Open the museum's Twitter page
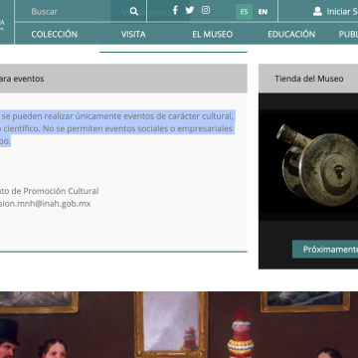The image size is (358, 358). click(190, 10)
